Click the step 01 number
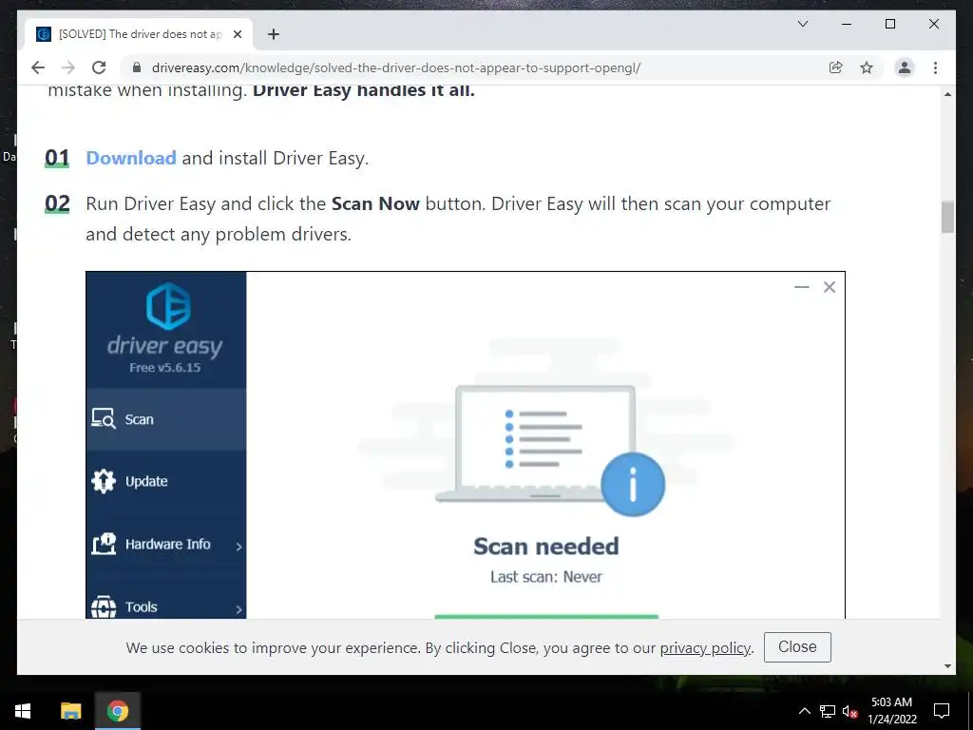This screenshot has width=973, height=730. 57,158
